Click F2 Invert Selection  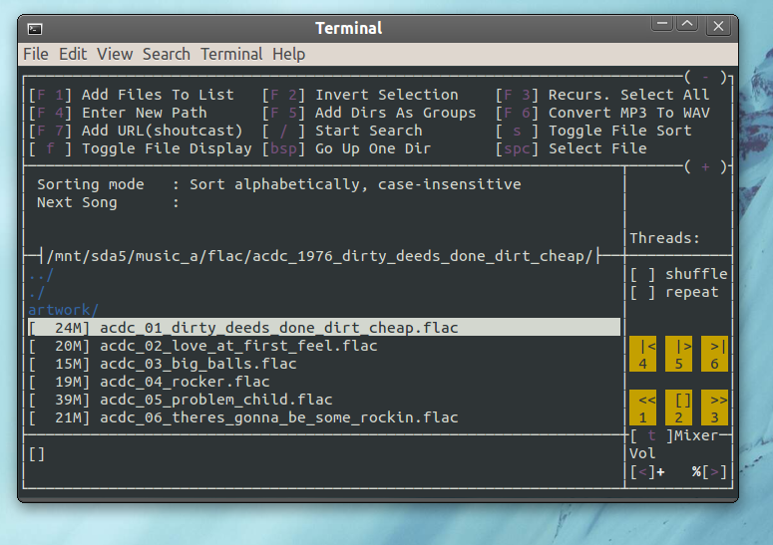pos(360,95)
